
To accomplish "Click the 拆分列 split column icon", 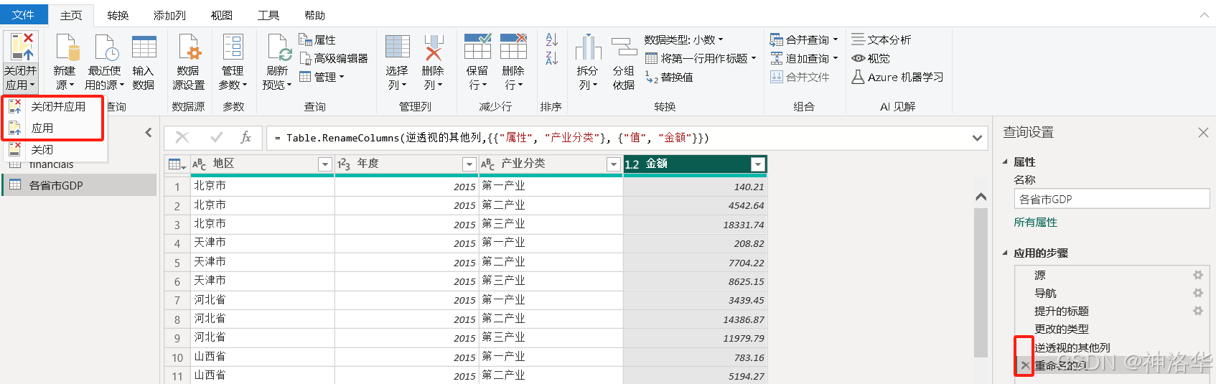I will click(x=588, y=47).
